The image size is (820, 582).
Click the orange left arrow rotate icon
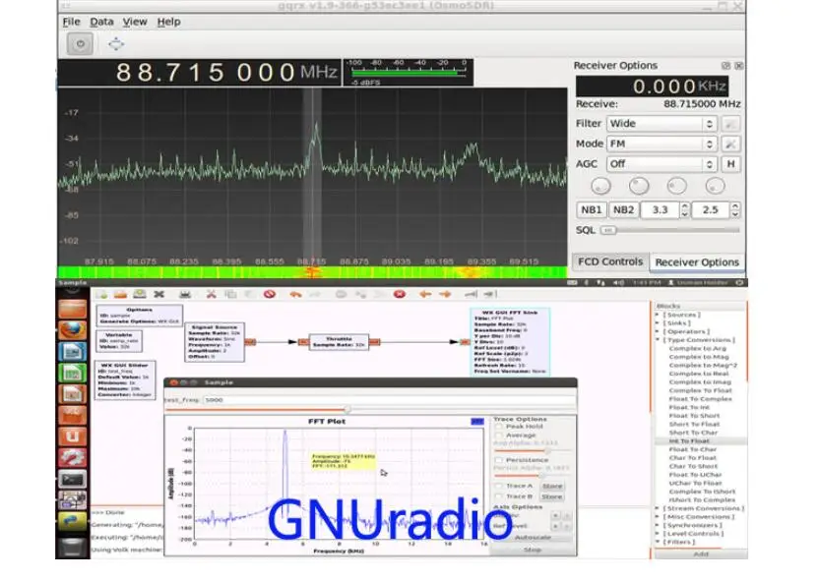coord(425,295)
